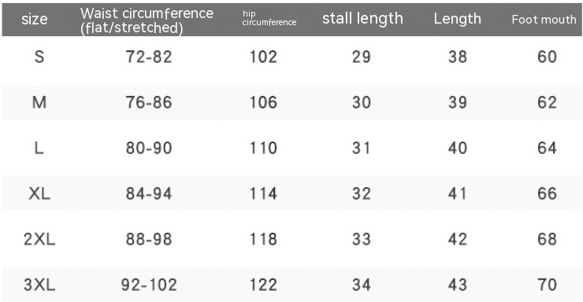Image resolution: width=583 pixels, height=302 pixels.
Task: Click the hip circumference header
Action: [x=269, y=18]
